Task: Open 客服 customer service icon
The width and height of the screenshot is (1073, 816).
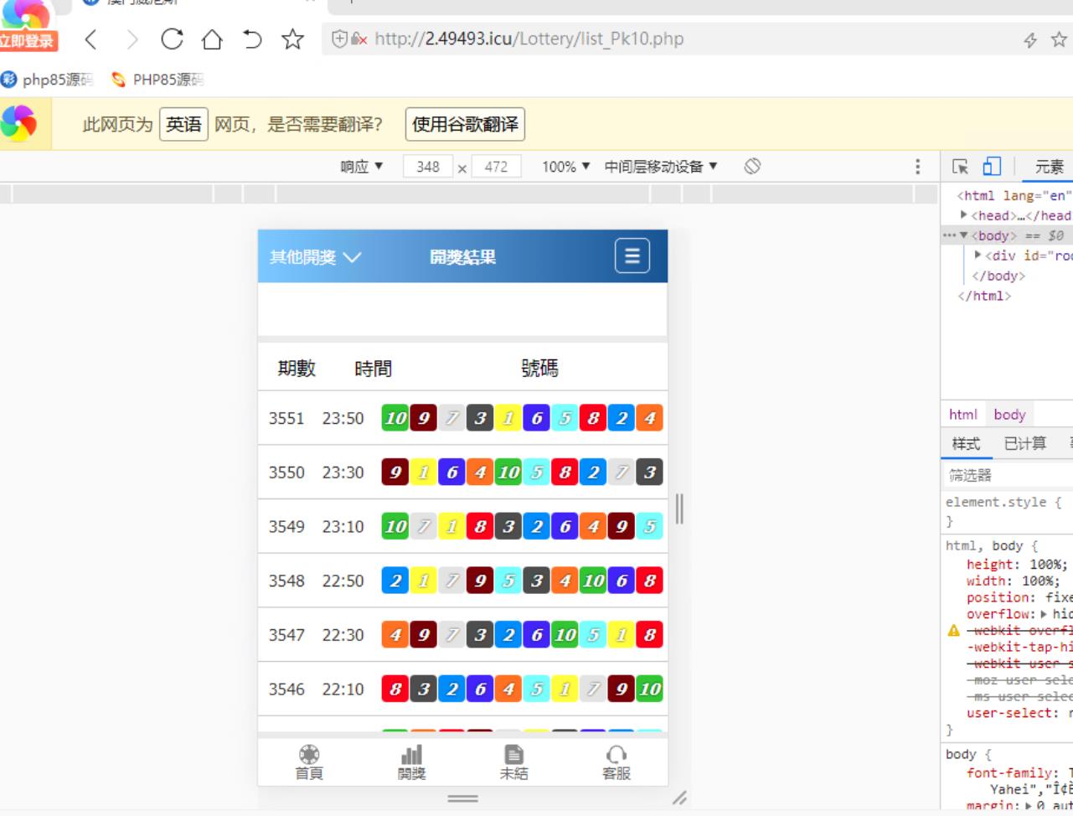Action: click(x=616, y=762)
